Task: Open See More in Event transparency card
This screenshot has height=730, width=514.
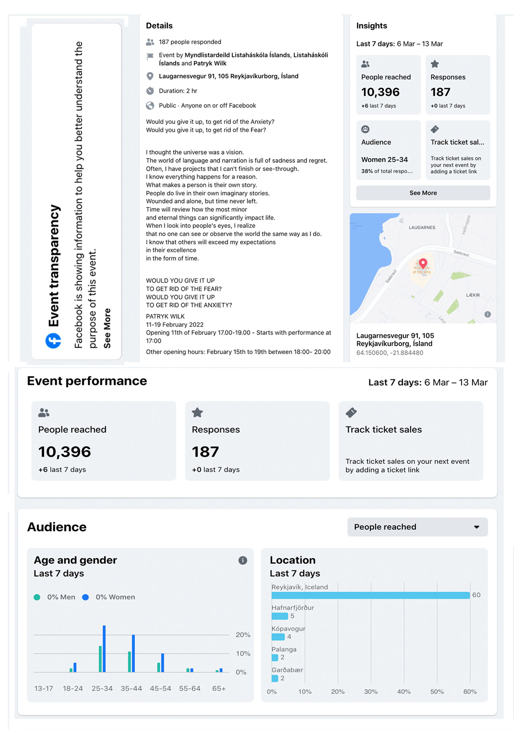Action: [107, 328]
